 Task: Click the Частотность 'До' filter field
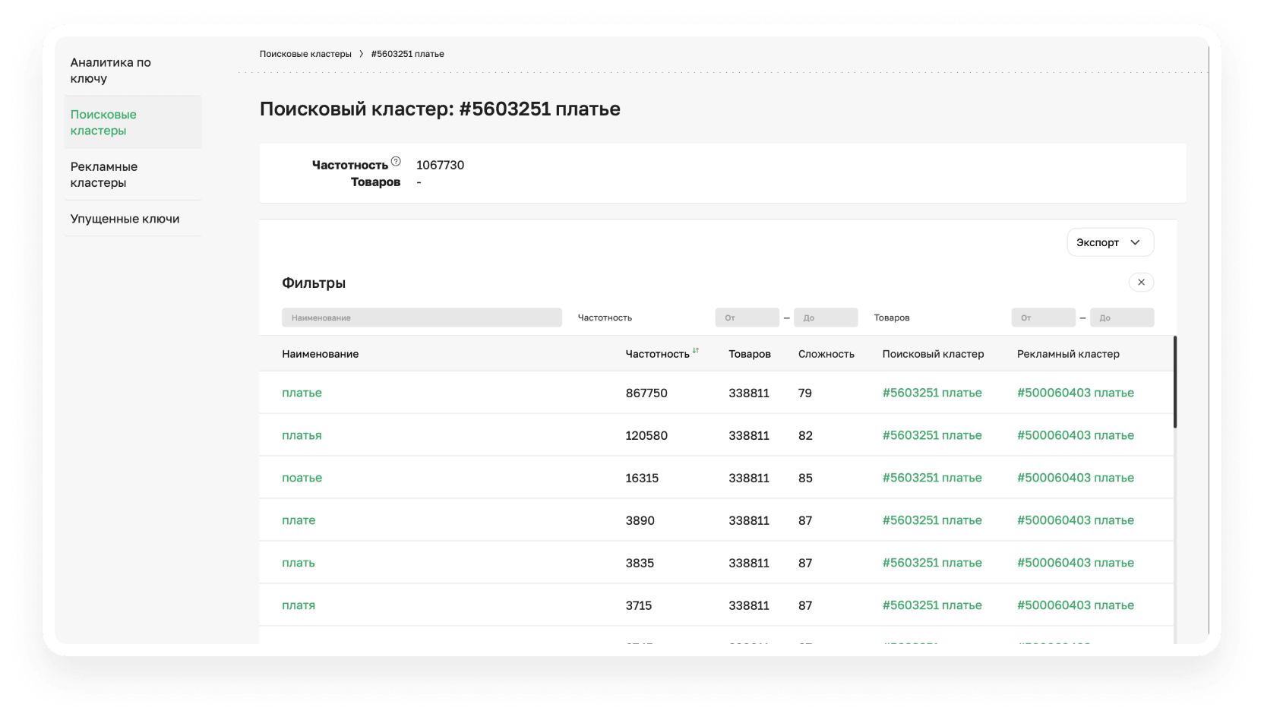(825, 317)
